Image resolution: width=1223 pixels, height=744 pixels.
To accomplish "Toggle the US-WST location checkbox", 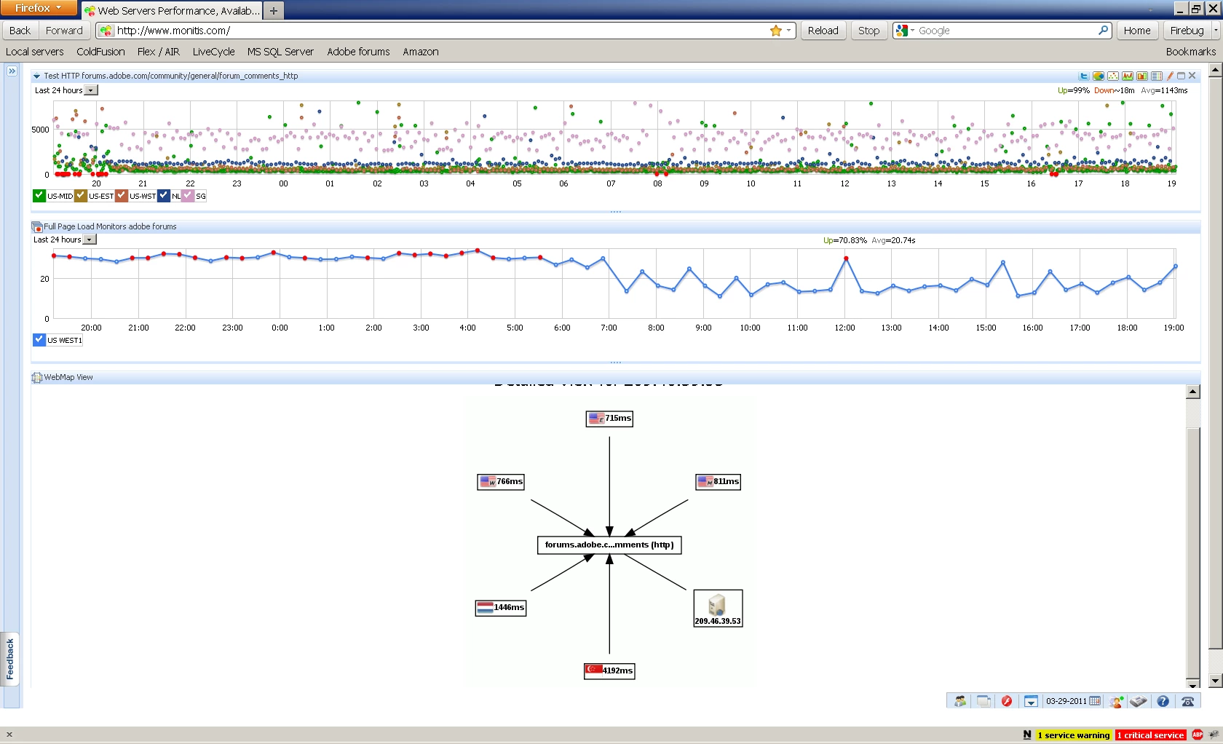I will point(122,195).
